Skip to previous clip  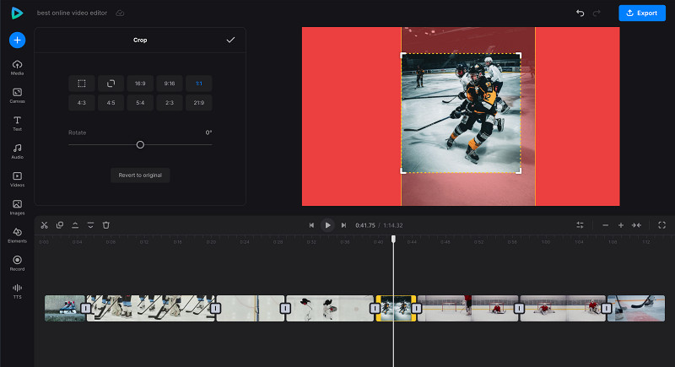pos(311,225)
